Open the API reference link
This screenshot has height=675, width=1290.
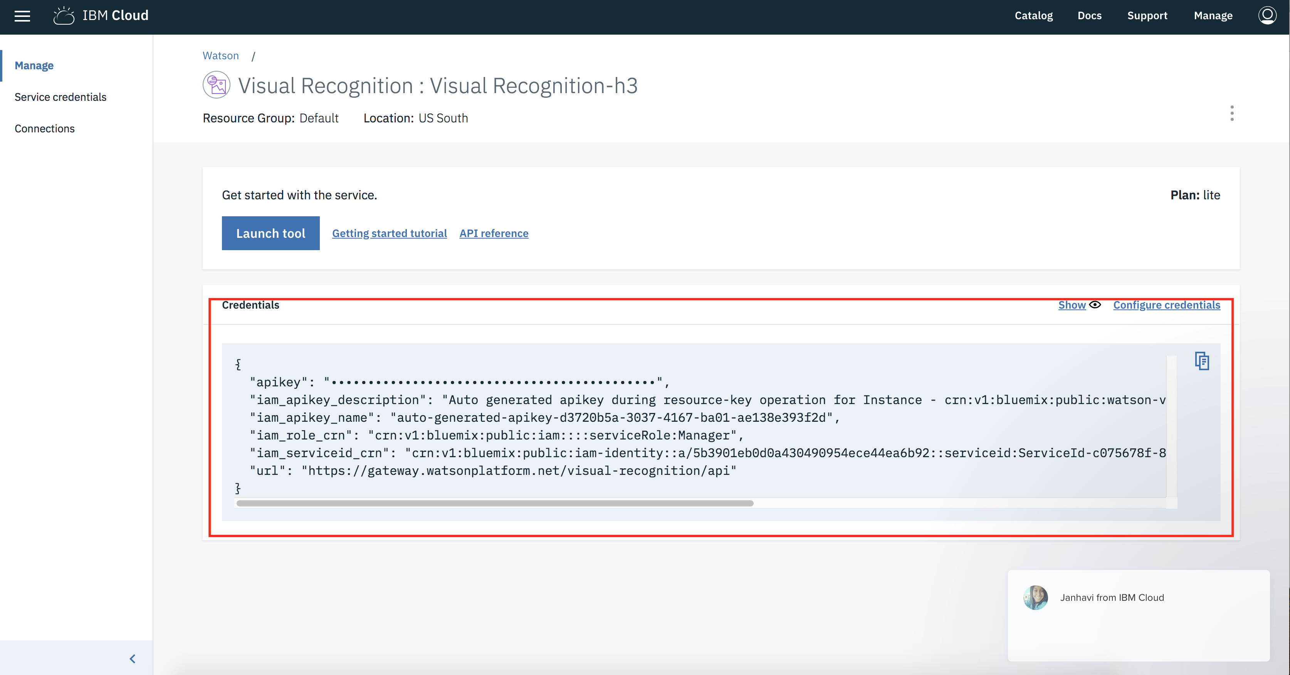pyautogui.click(x=494, y=233)
